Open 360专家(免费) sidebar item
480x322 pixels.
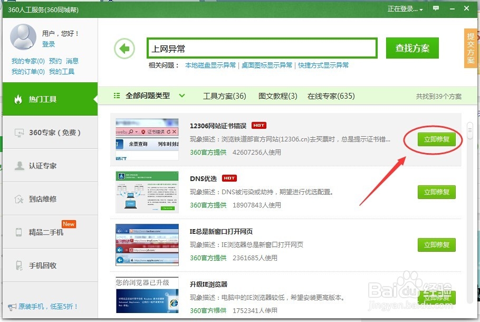coord(50,132)
